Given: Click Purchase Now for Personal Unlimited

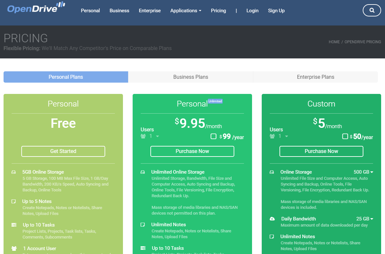Looking at the screenshot, I should (192, 151).
